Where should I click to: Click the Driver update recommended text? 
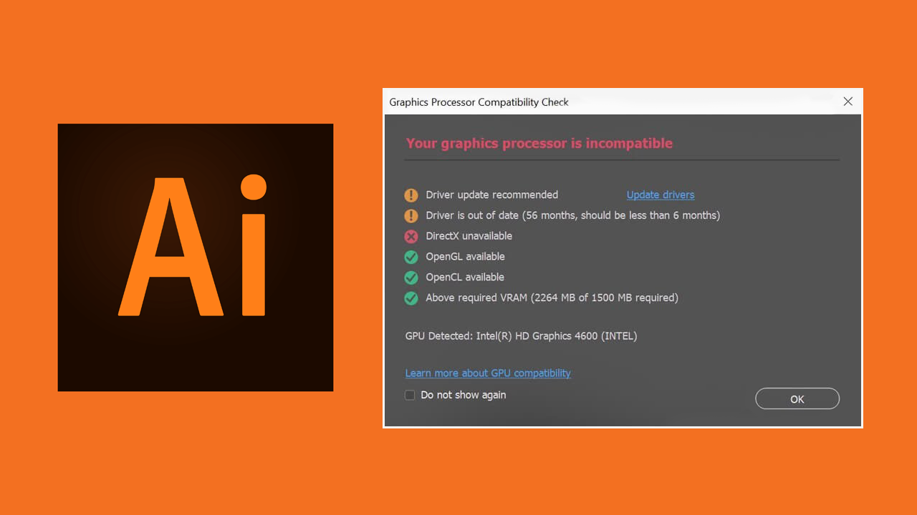[x=492, y=195]
